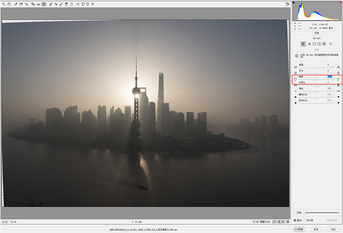Rotate image 90° counter-clockwise
The width and height of the screenshot is (343, 233).
(x=83, y=4)
